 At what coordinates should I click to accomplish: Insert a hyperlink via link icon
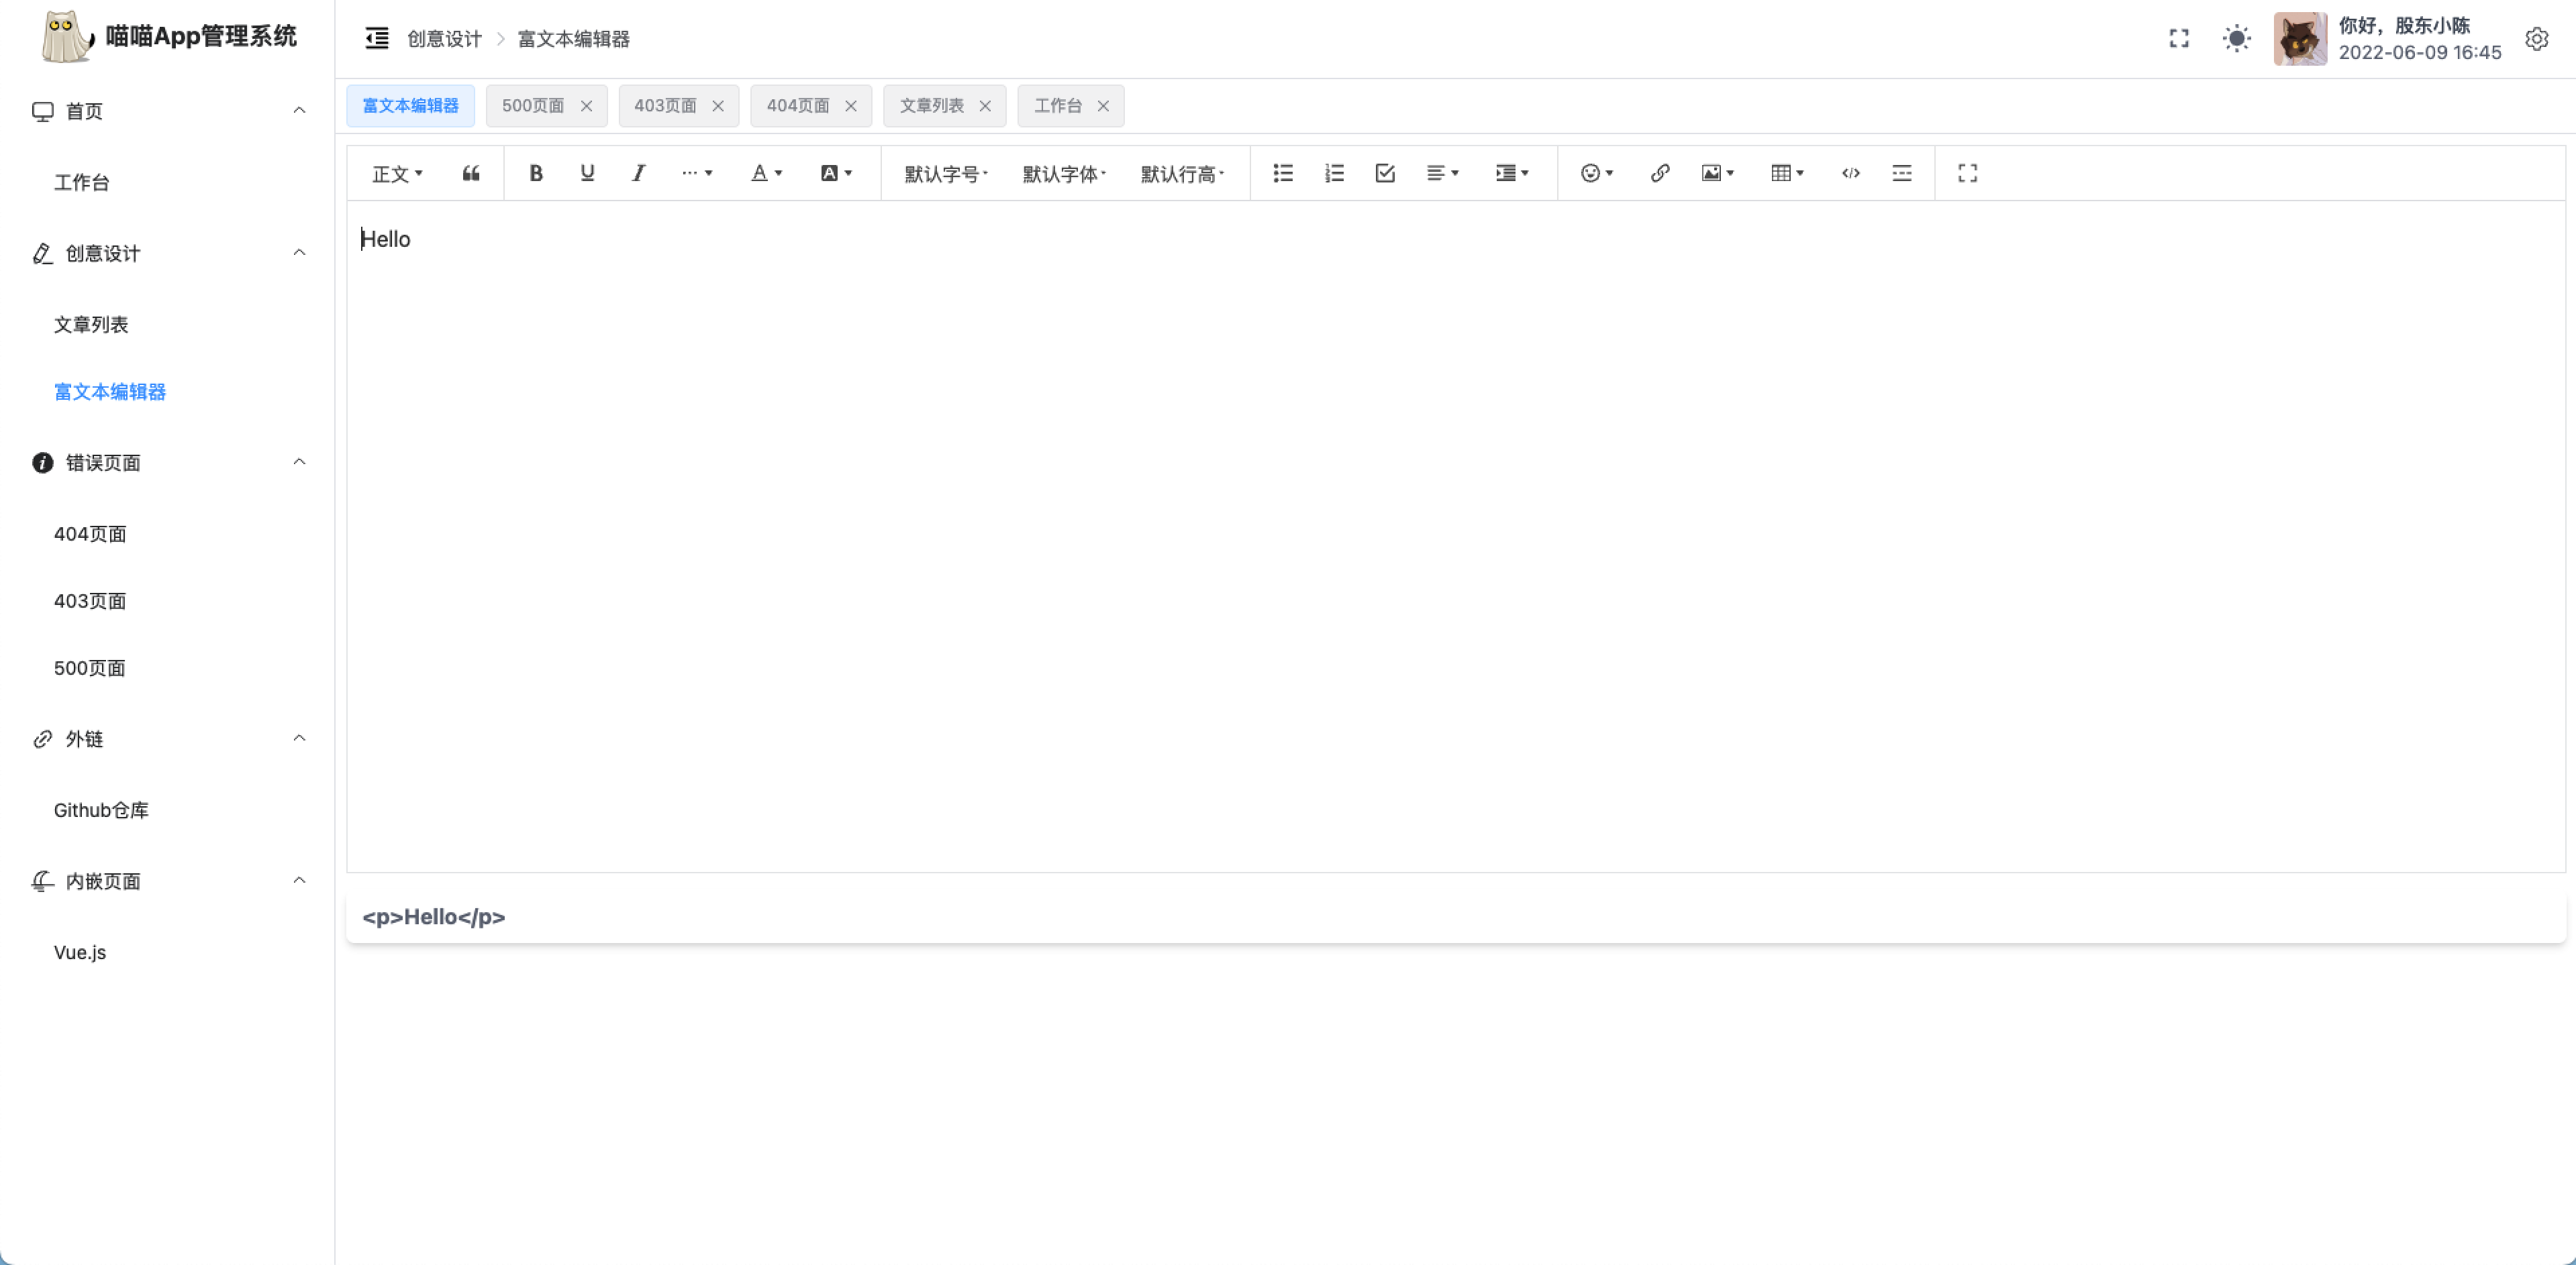(x=1660, y=173)
